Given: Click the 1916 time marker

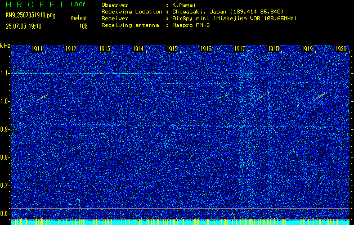Looking at the screenshot, I should point(206,49).
